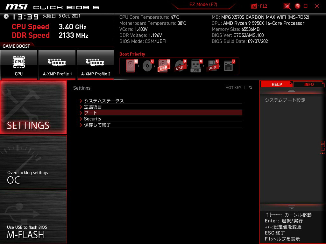Open the language globe icon
This screenshot has height=244, width=326.
pos(298,6)
